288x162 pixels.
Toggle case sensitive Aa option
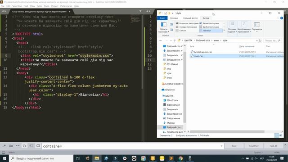[x=11, y=146]
